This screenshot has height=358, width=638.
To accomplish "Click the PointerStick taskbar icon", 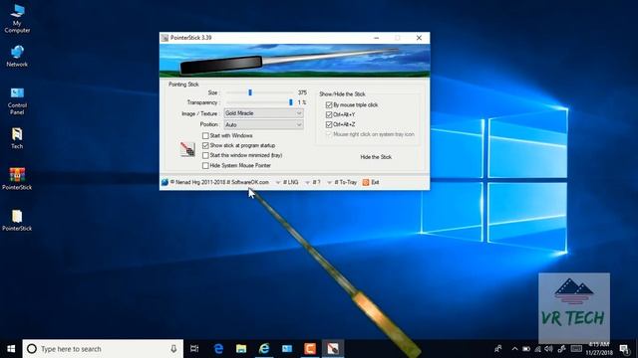I will point(333,349).
